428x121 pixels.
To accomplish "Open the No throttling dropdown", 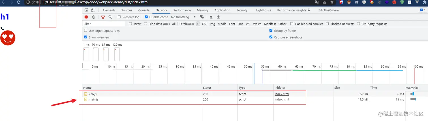I will point(183,17).
